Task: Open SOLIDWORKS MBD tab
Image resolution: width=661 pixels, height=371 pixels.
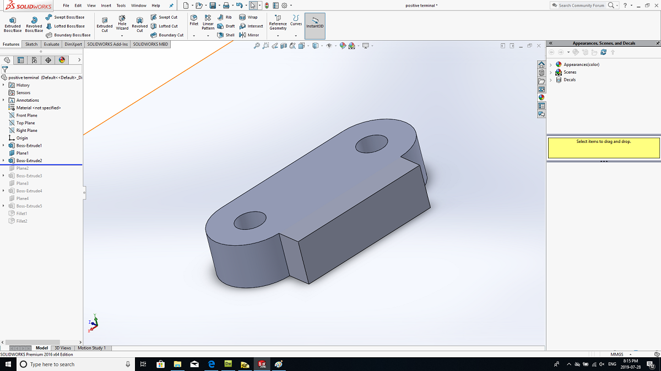Action: 150,44
